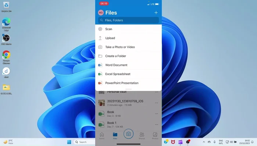The width and height of the screenshot is (257, 146).
Task: Open the Book 1 spreadsheet file
Action: [x=129, y=125]
